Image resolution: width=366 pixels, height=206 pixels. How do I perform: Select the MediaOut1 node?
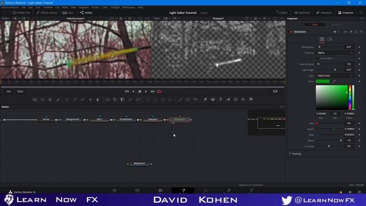140,164
